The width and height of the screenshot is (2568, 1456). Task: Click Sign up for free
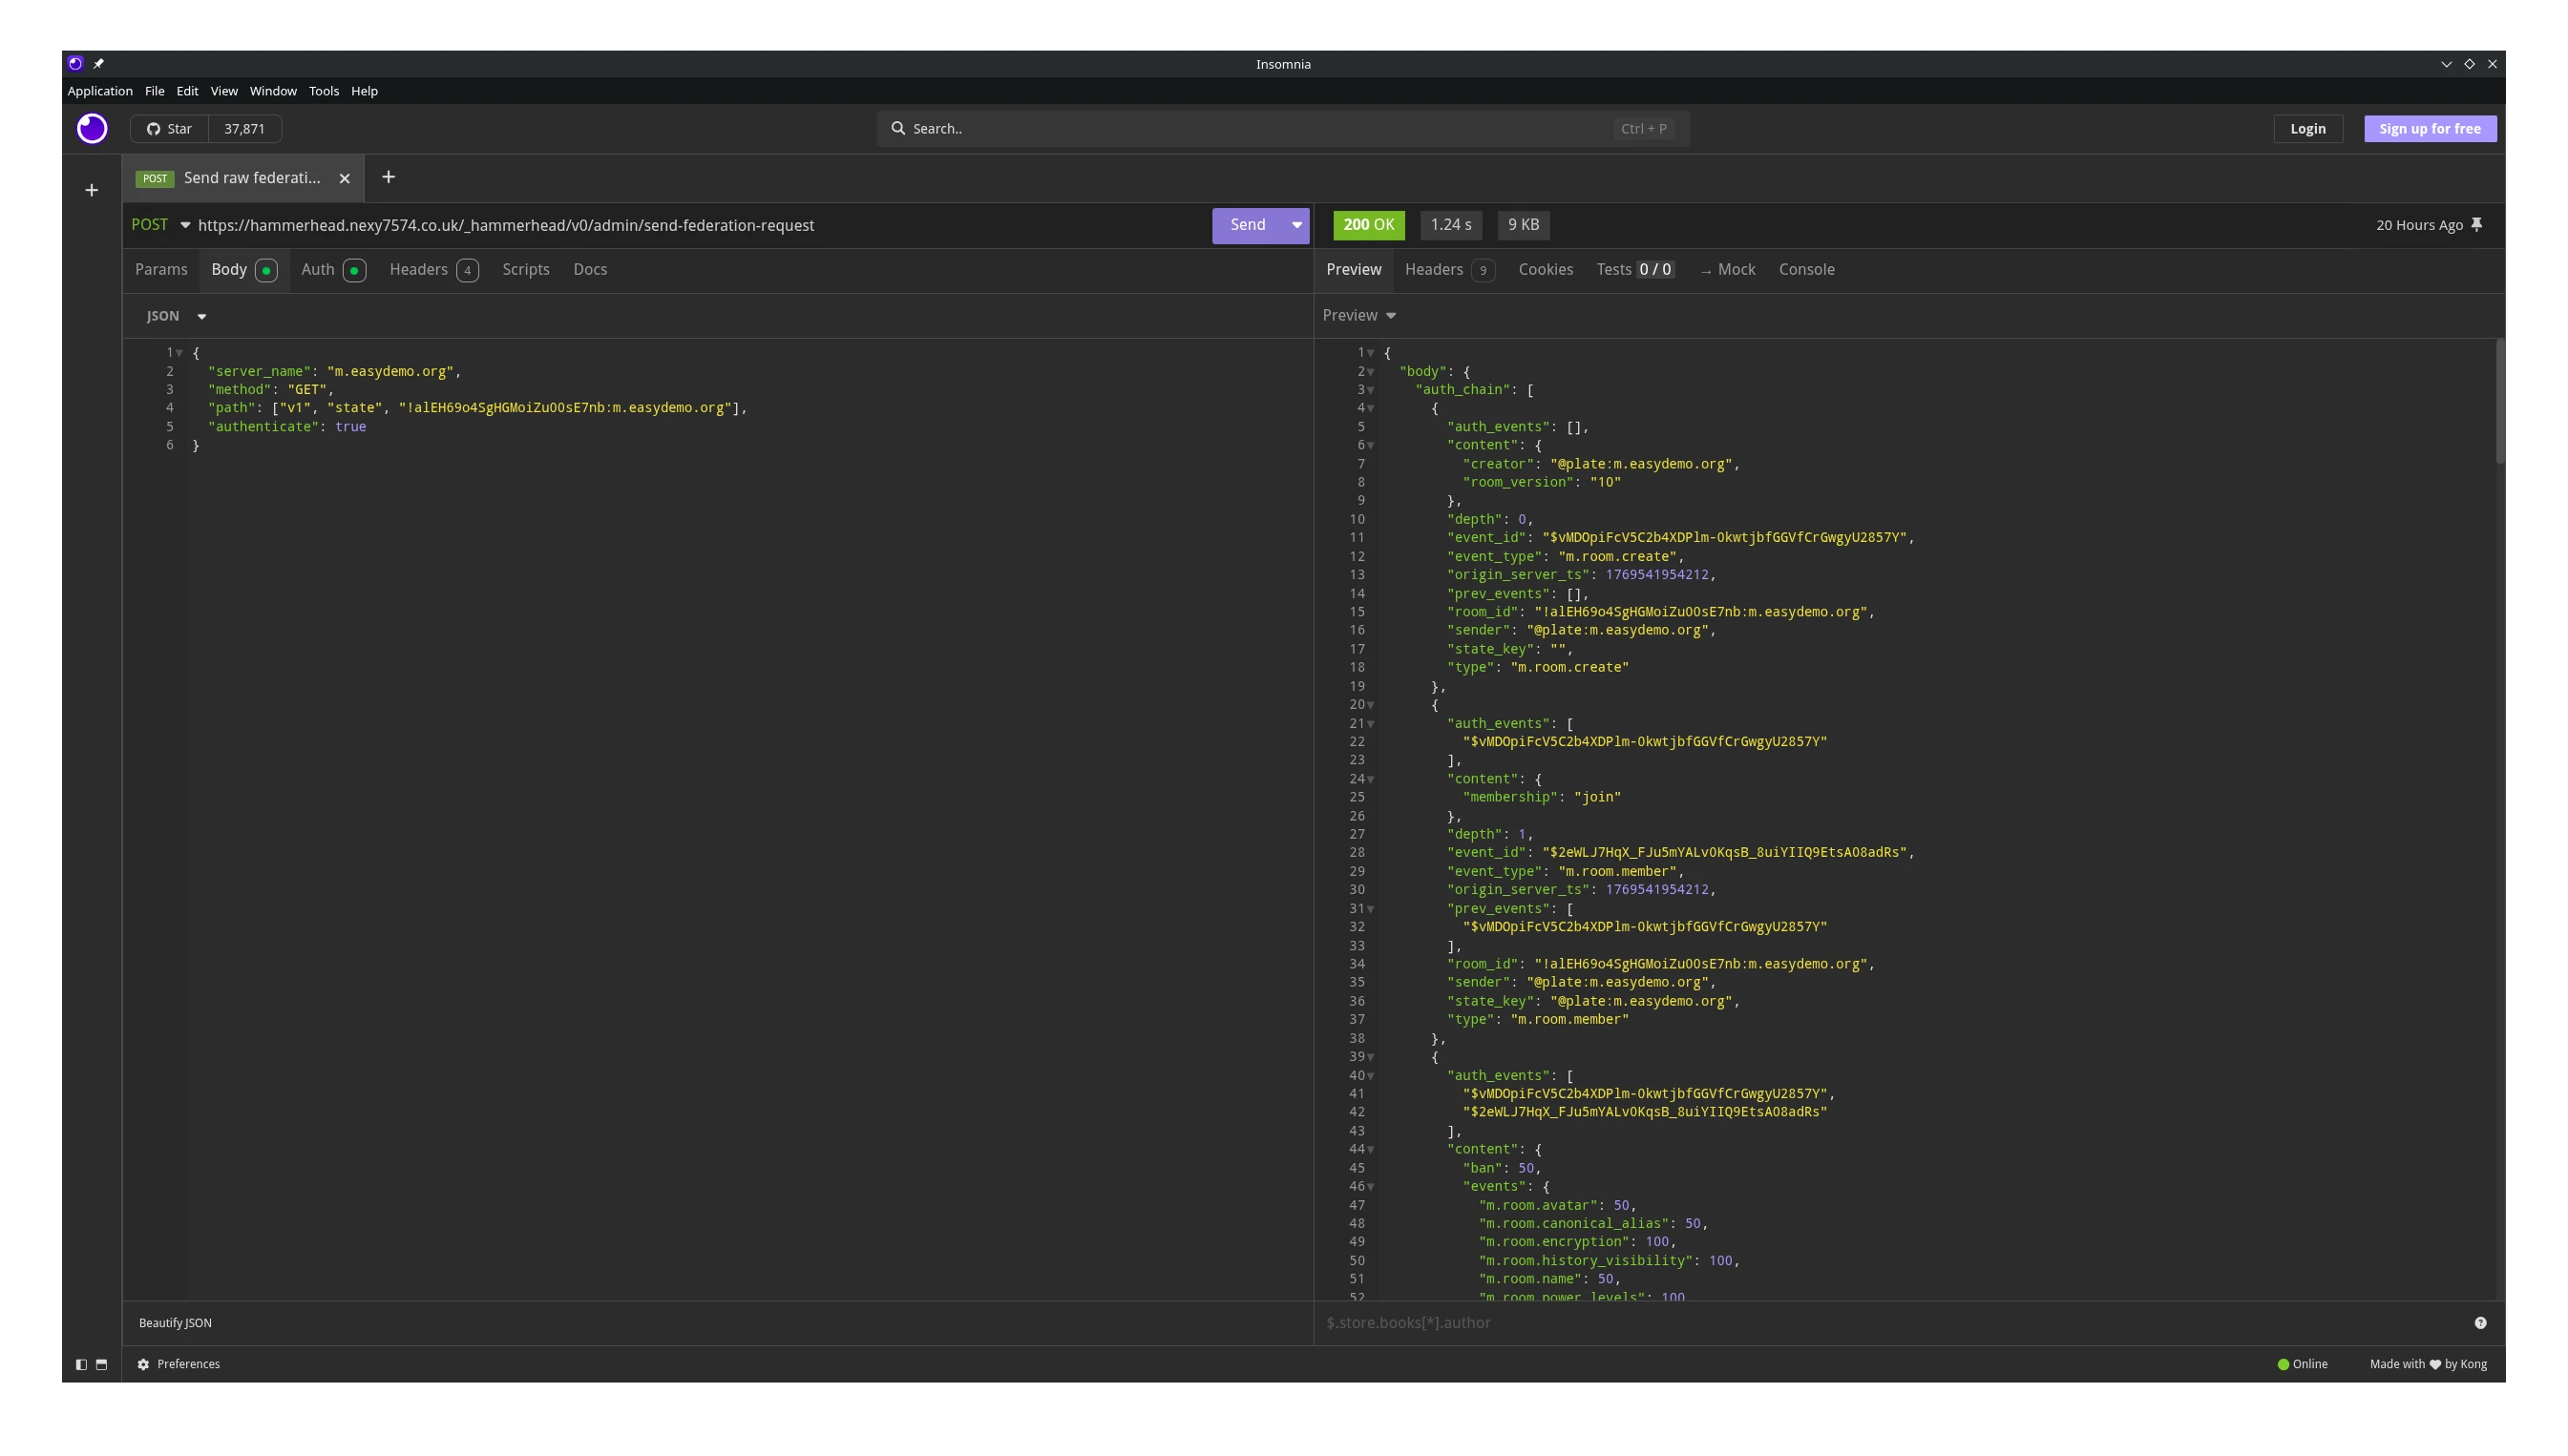[x=2429, y=128]
